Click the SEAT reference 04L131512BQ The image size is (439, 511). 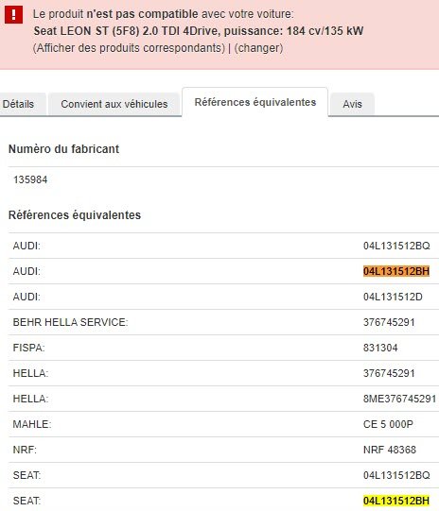(x=396, y=475)
